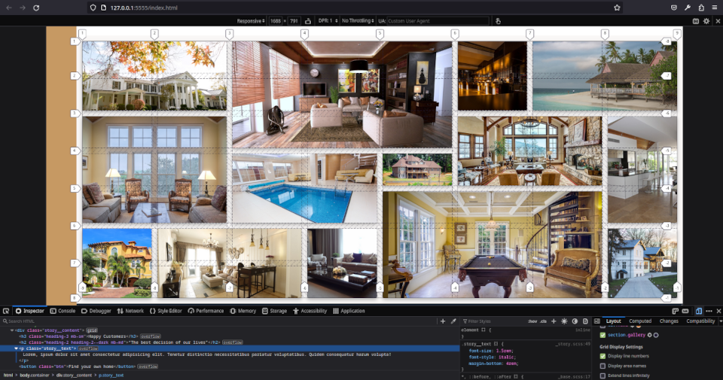Open the Network tab
The height and width of the screenshot is (380, 723).
click(130, 311)
